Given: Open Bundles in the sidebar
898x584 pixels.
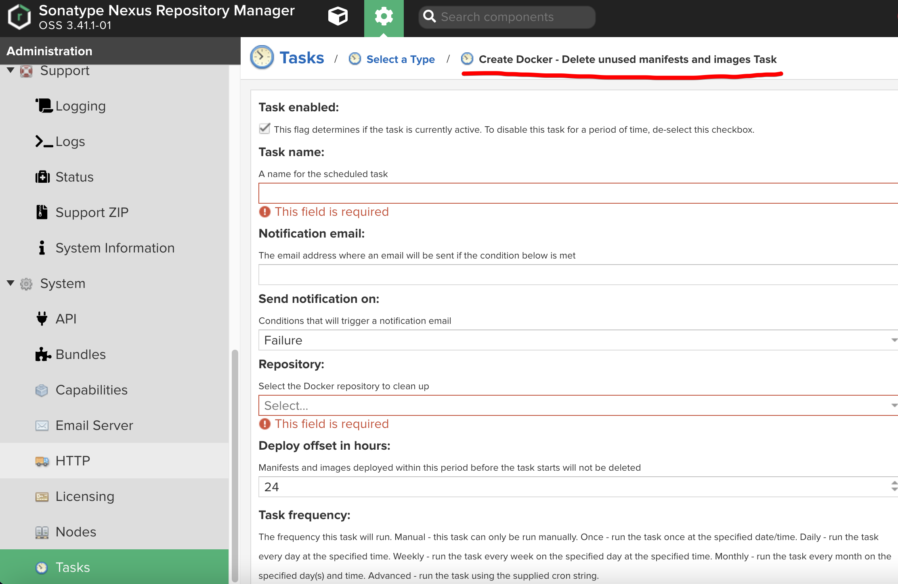Looking at the screenshot, I should point(114,355).
